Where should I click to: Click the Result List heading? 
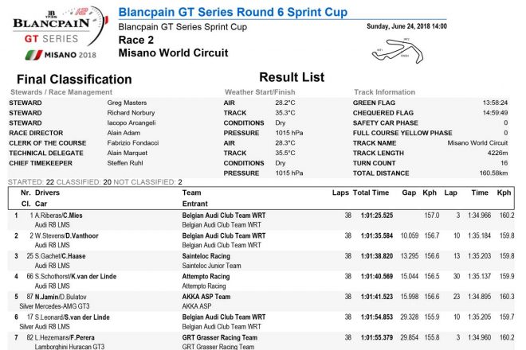click(x=292, y=77)
